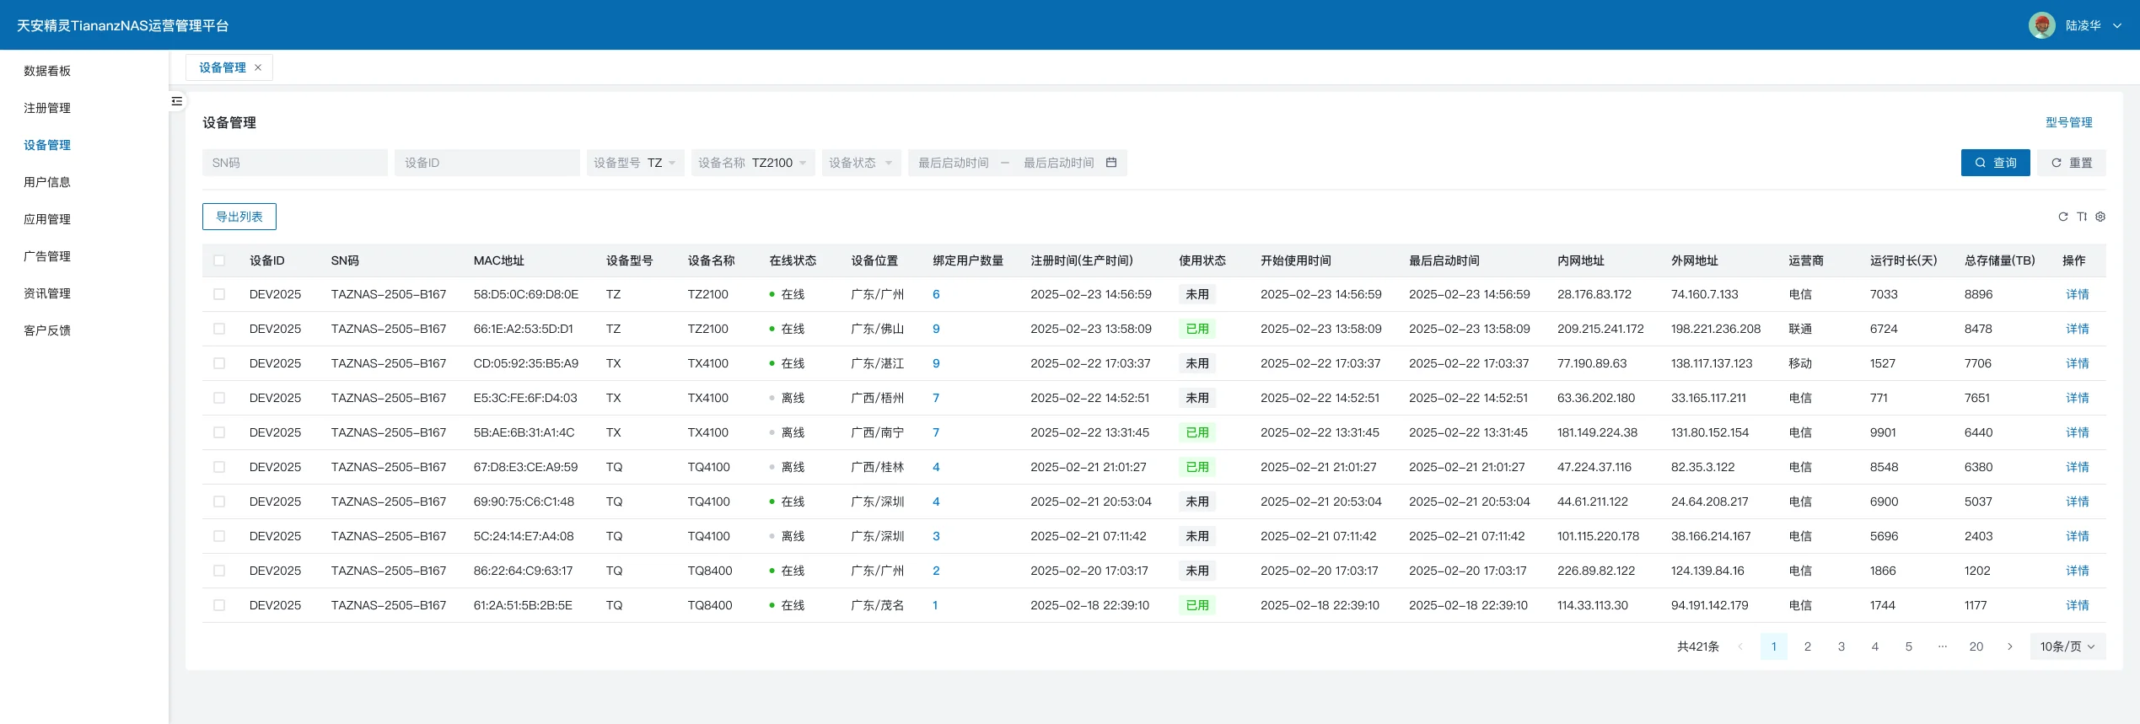Click the table refresh icon
The height and width of the screenshot is (724, 2140).
click(x=2063, y=217)
